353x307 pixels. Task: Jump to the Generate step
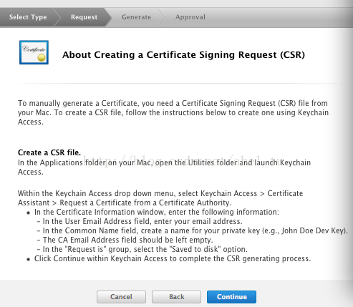[x=136, y=17]
